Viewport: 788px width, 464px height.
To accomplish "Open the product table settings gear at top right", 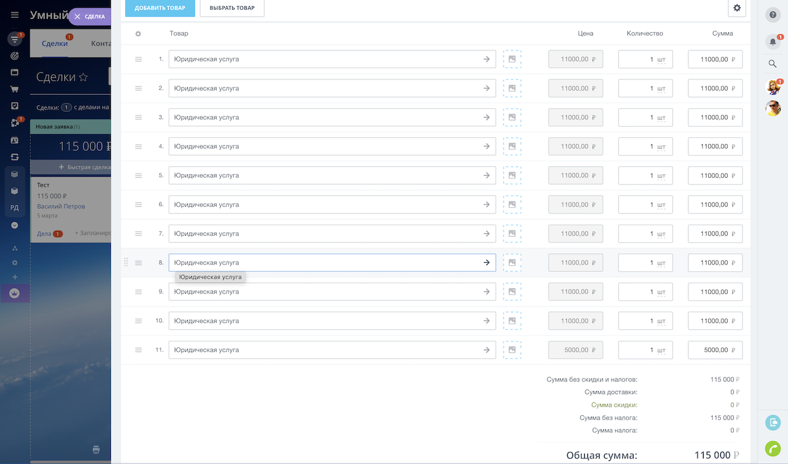I will 737,8.
